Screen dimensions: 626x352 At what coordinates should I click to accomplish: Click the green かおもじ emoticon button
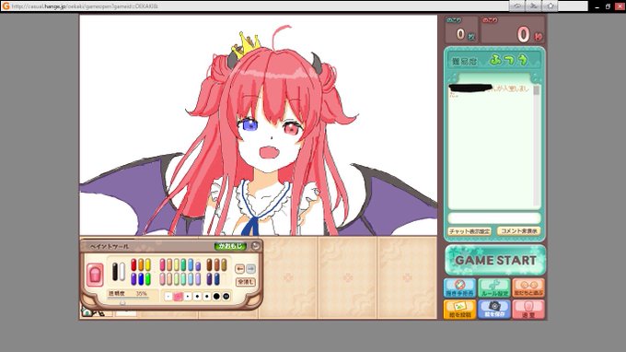pos(230,246)
